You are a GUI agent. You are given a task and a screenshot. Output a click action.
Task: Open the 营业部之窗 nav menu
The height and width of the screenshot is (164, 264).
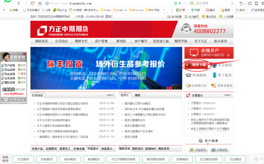(161, 41)
